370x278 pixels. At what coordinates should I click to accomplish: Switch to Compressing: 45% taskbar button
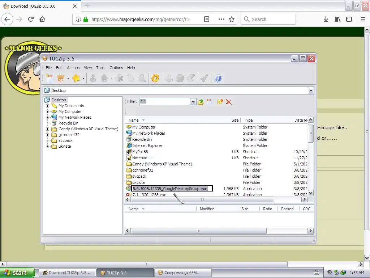click(x=183, y=273)
